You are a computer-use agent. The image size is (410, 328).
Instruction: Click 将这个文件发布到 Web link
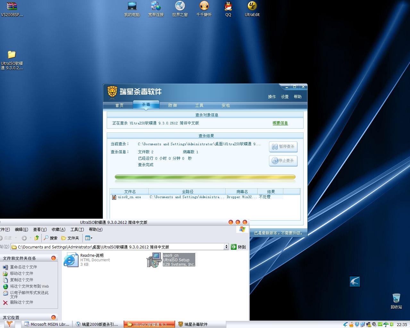(29, 286)
